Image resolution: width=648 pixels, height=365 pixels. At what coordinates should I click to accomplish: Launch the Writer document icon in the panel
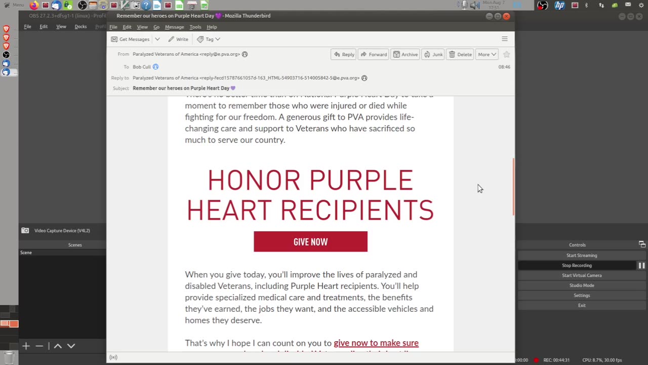pos(157,5)
